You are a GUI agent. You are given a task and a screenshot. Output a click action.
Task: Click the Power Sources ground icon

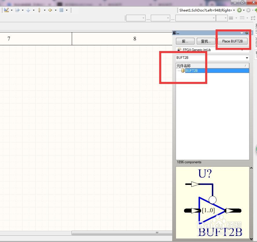click(x=28, y=10)
